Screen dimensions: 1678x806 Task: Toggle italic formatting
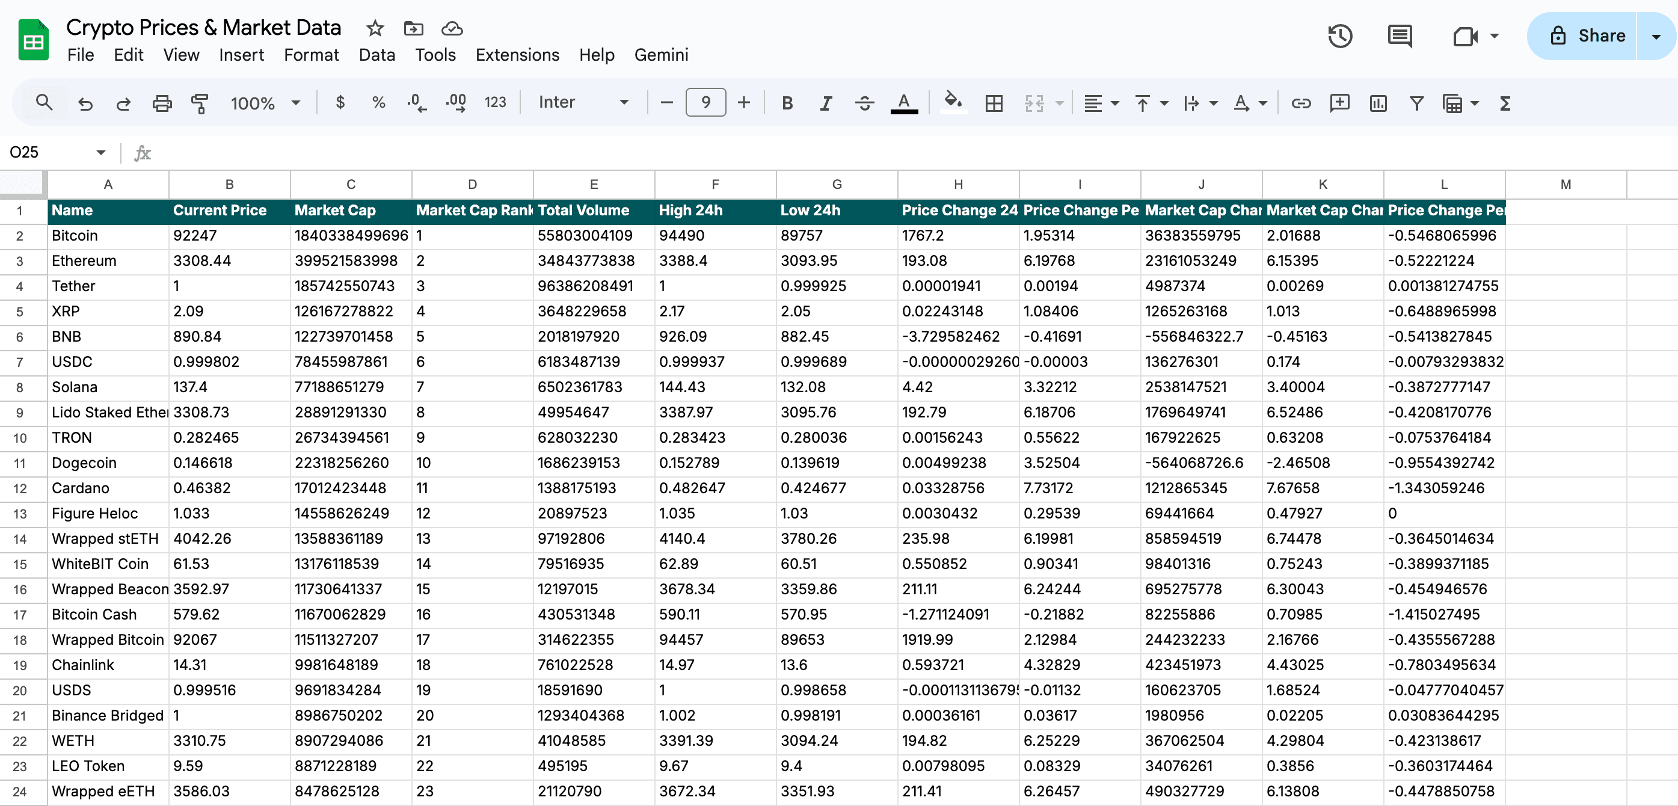(825, 102)
